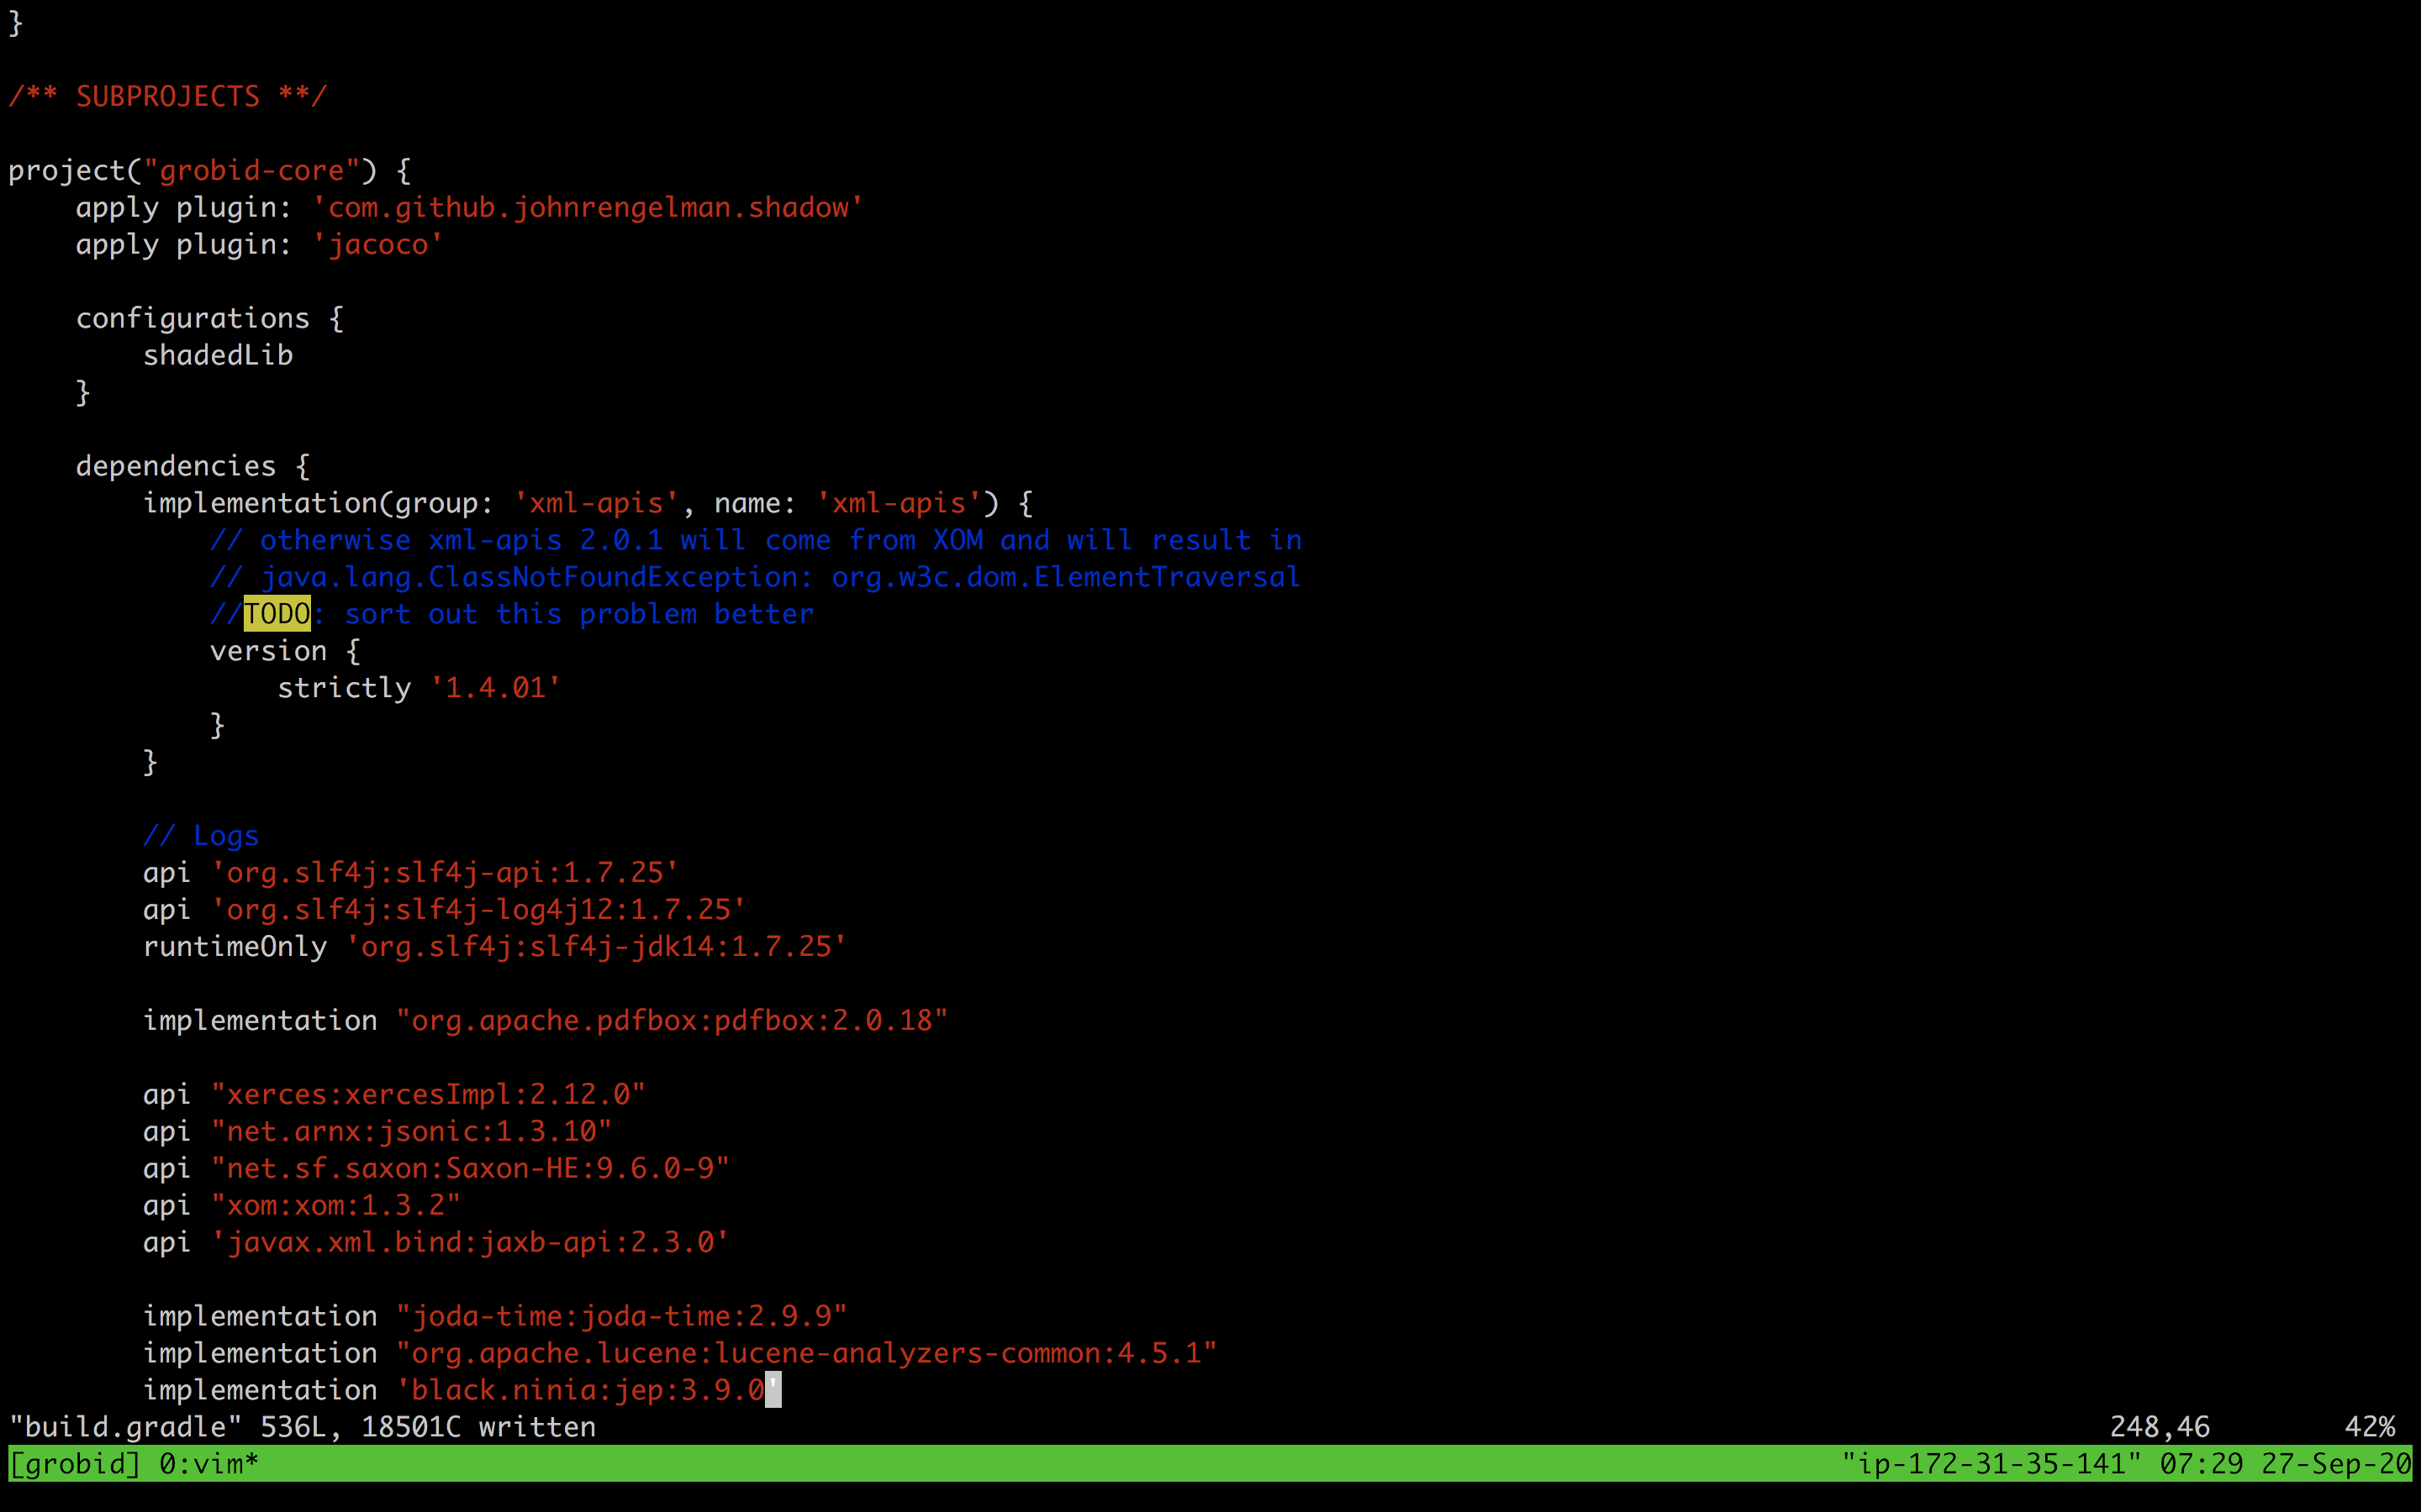Click the shadedLib configuration entry
This screenshot has height=1512, width=2421.
[x=218, y=354]
